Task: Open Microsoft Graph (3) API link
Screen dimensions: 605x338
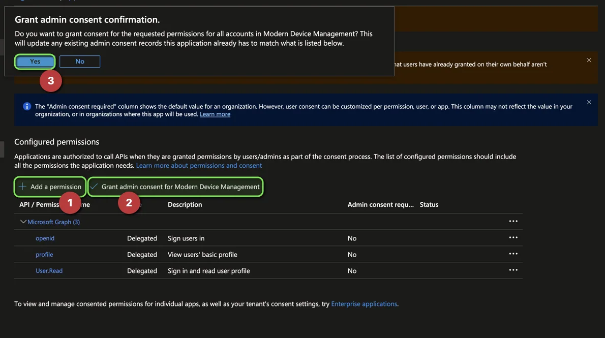Action: coord(53,222)
